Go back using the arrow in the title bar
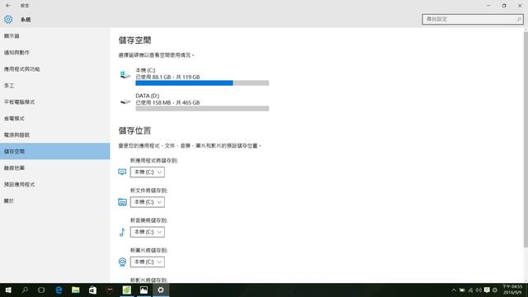This screenshot has height=297, width=528. [8, 6]
